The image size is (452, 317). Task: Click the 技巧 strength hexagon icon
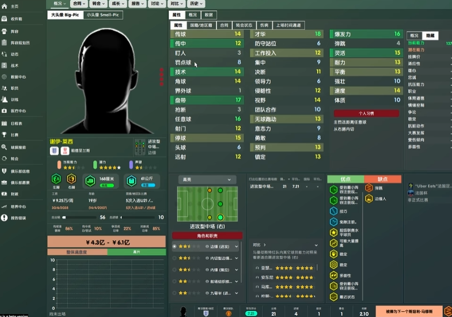[x=334, y=211]
